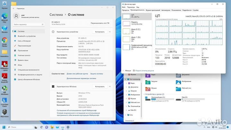Image resolution: width=231 pixels, height=130 pixels.
Task: Open the Data (D:) drive in Explorer main pane
Action: 190,99
